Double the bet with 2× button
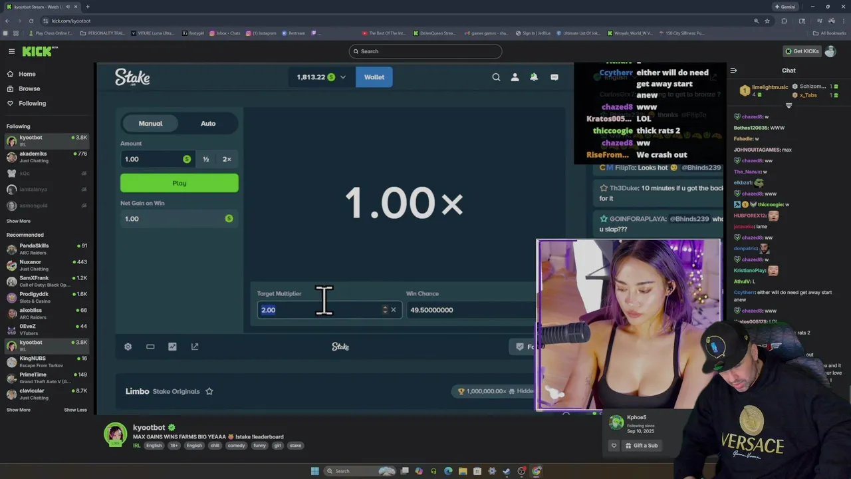Image resolution: width=851 pixels, height=479 pixels. [227, 159]
